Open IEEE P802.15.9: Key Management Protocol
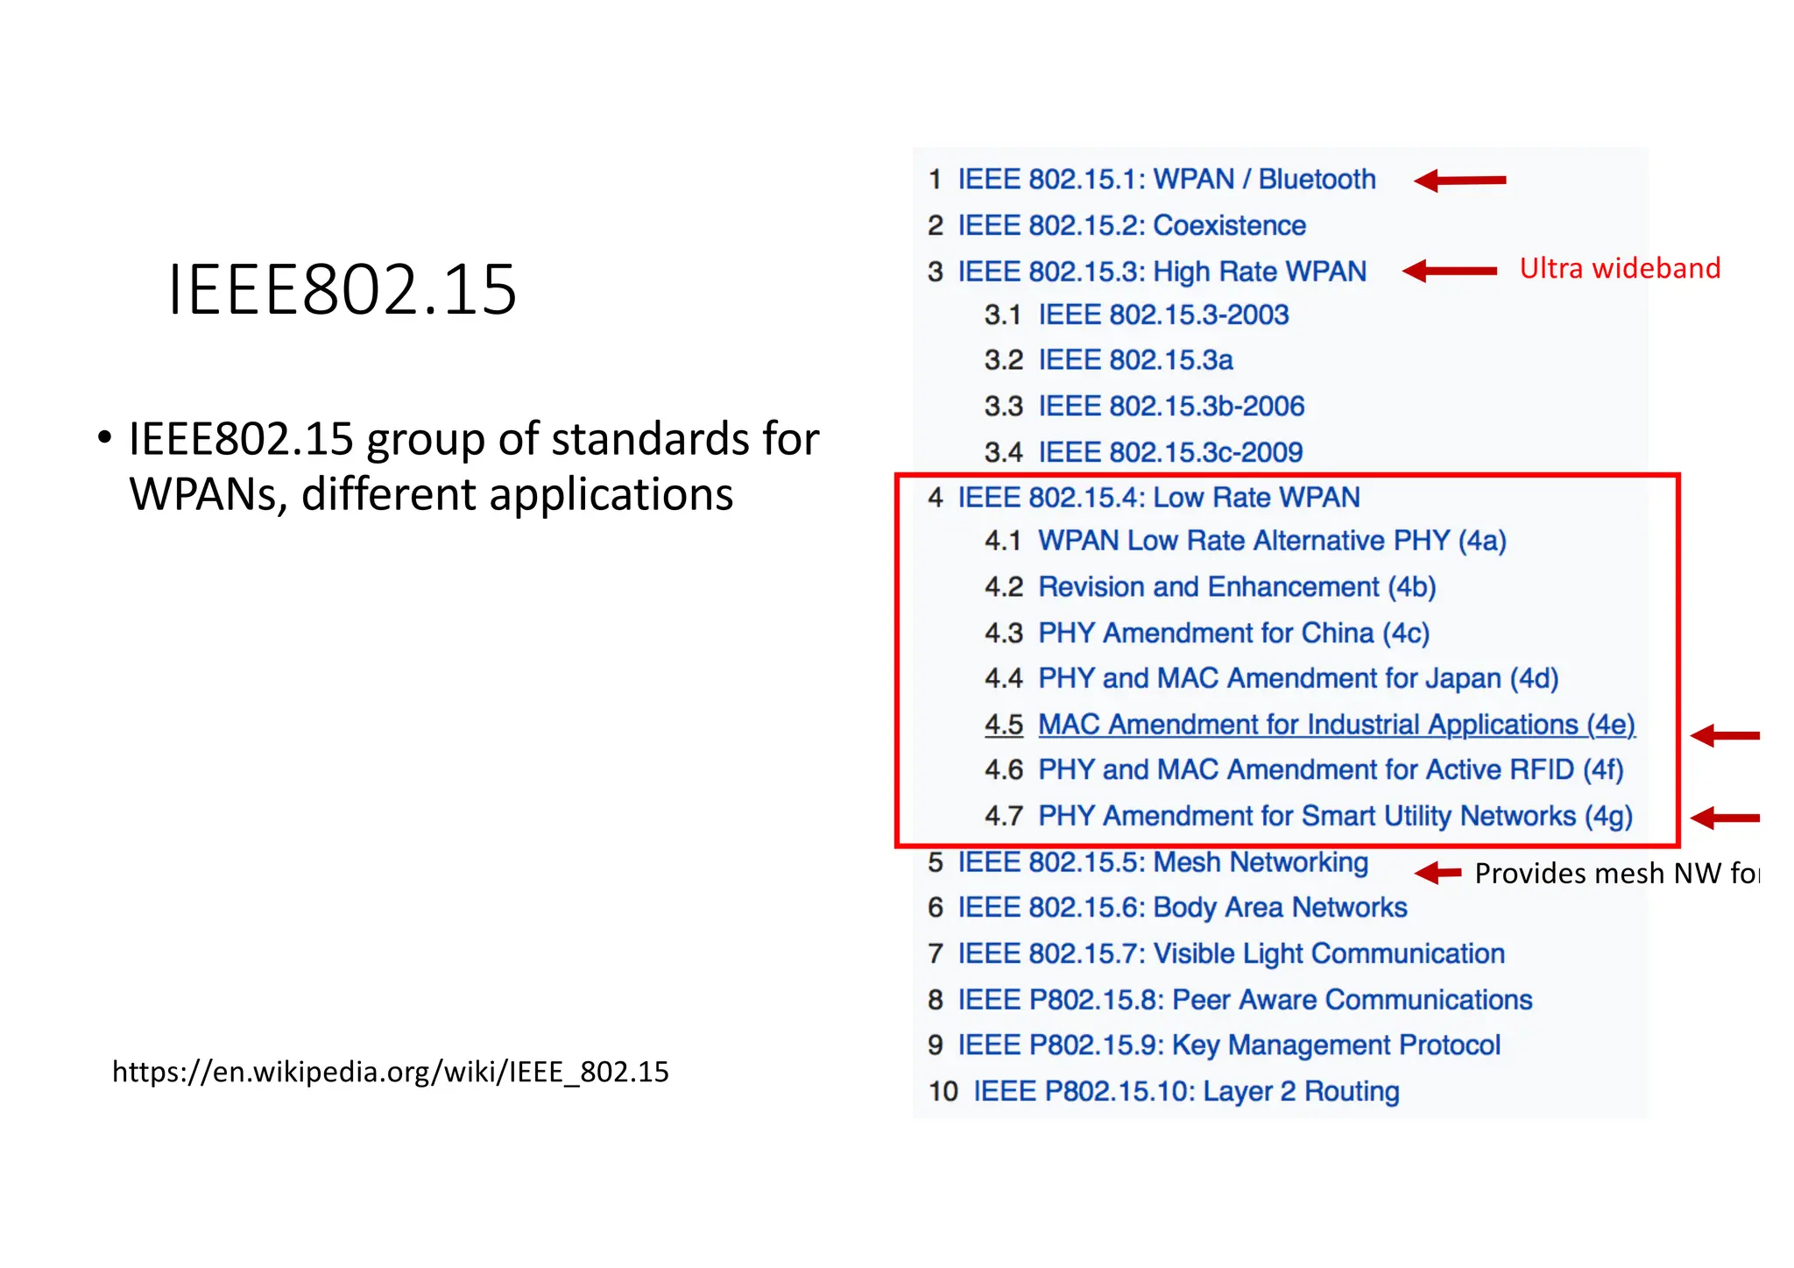The image size is (1794, 1268). [1229, 1046]
